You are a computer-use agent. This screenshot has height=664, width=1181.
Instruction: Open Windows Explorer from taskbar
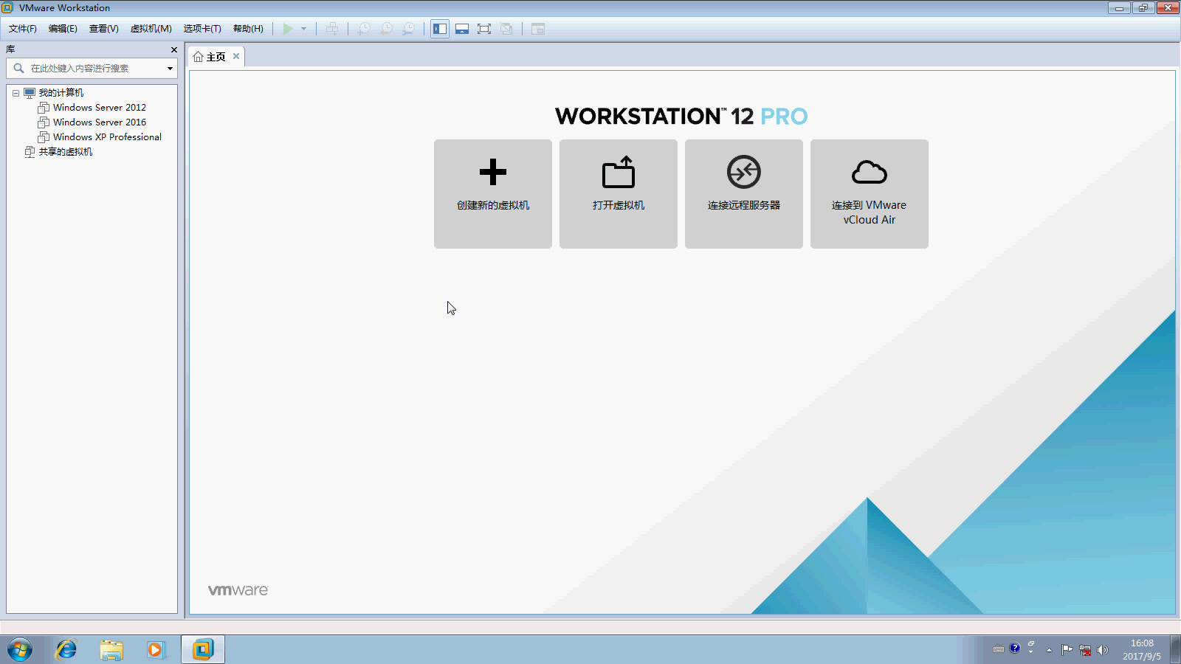[x=111, y=650]
